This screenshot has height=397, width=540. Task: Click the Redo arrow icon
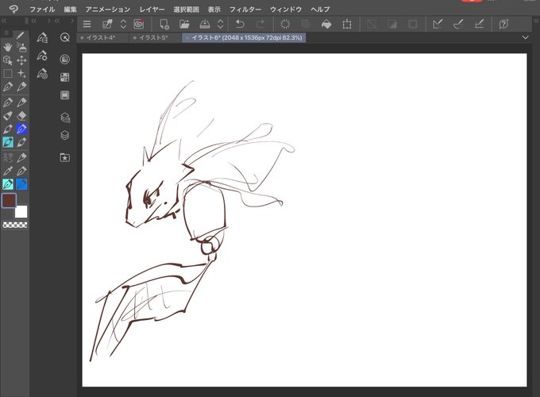(x=260, y=24)
